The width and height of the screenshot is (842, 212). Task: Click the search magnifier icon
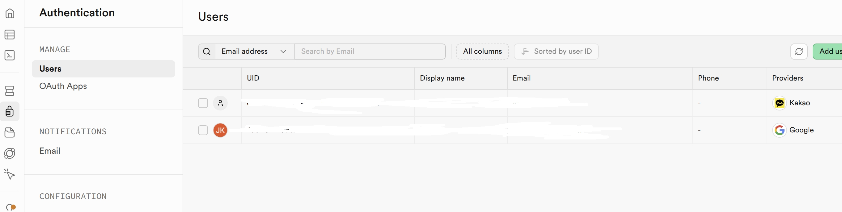pos(207,52)
